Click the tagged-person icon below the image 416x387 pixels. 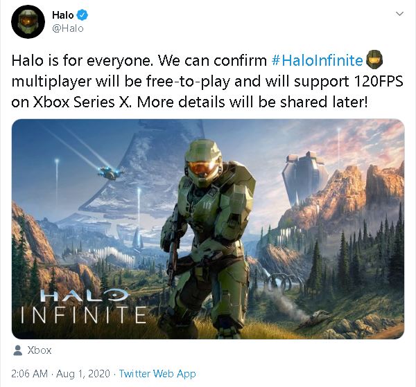(x=18, y=350)
